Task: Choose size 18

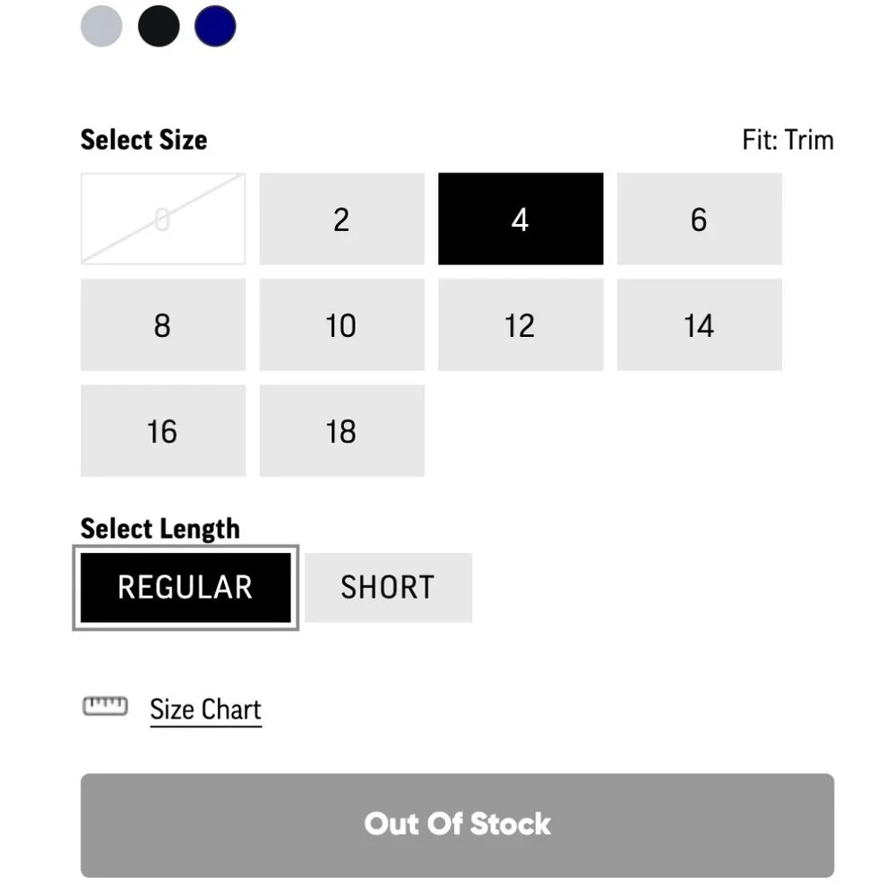Action: 341,431
